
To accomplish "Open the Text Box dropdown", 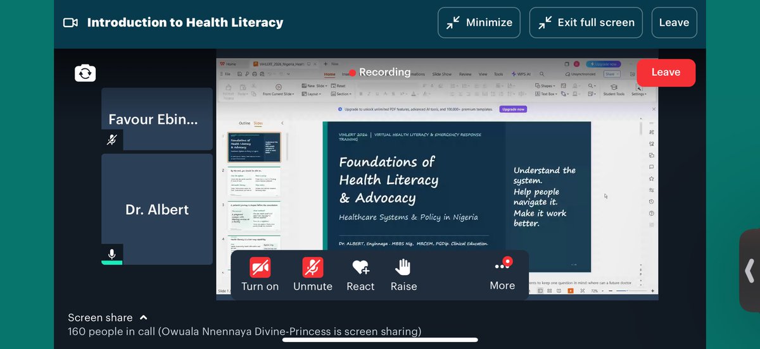I will pos(545,94).
